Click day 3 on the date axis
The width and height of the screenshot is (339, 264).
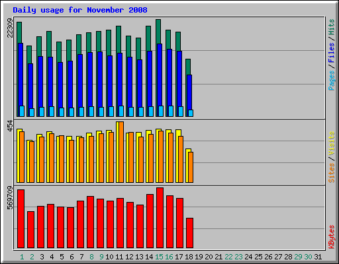pos(42,257)
